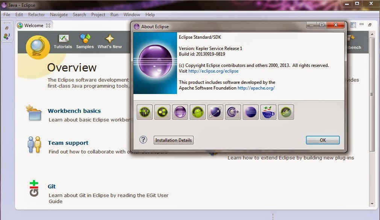The image size is (380, 220).
Task: Open the Window menu
Action: pos(132,15)
